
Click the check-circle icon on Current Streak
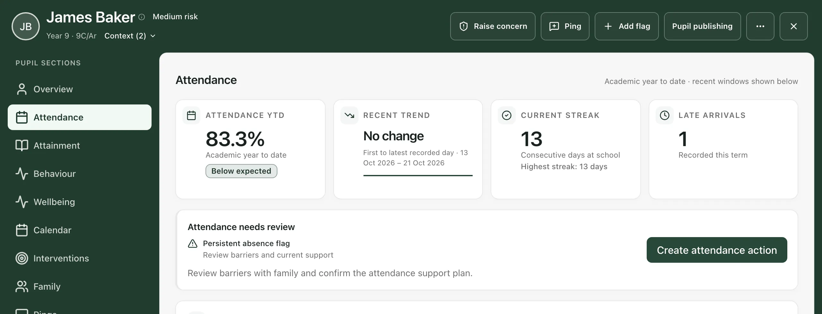pyautogui.click(x=507, y=115)
